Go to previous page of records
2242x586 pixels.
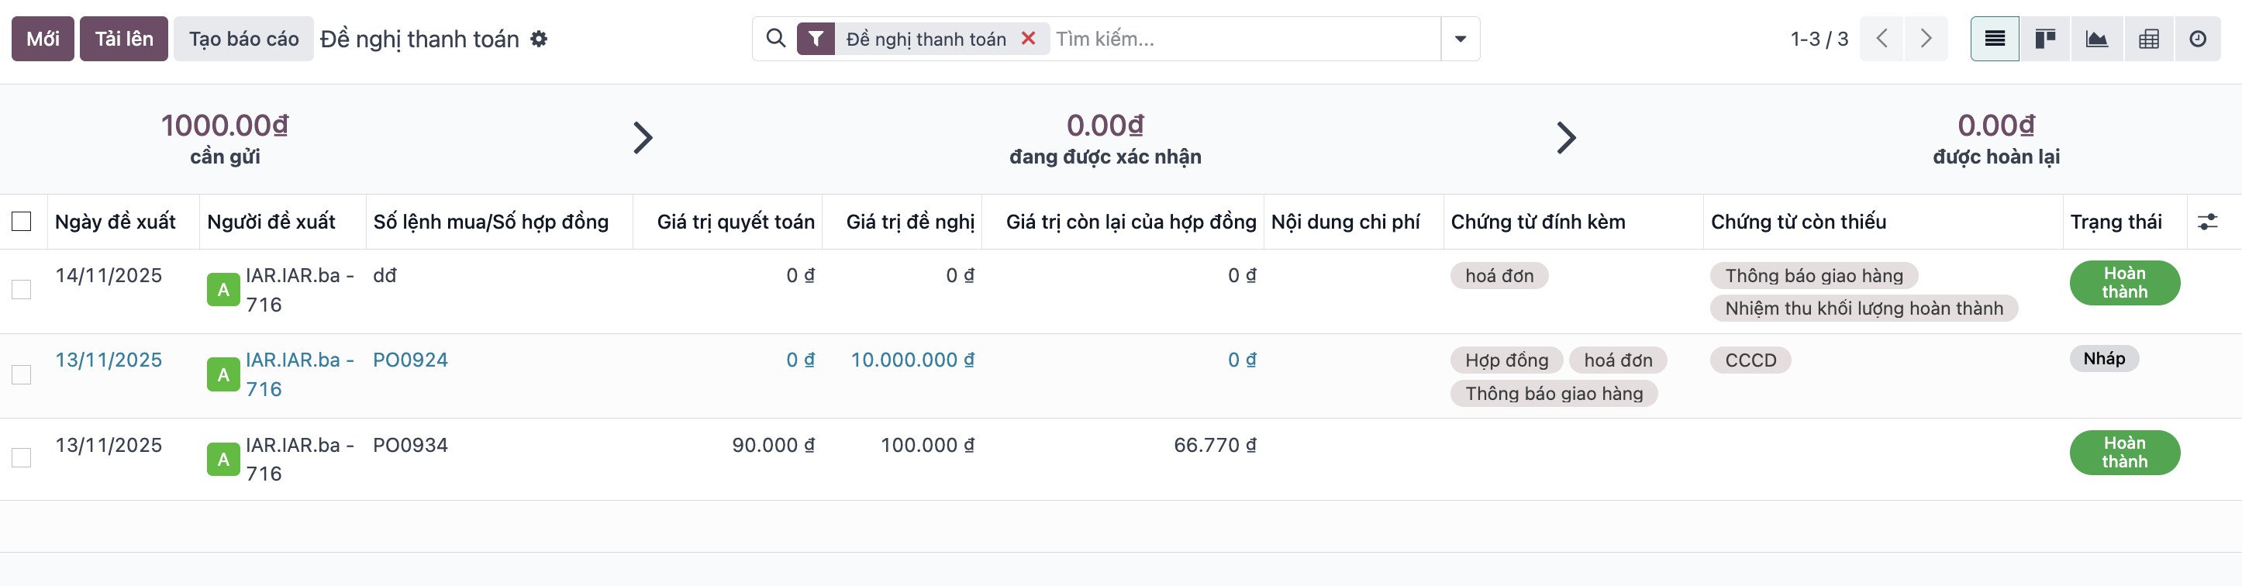[1882, 40]
